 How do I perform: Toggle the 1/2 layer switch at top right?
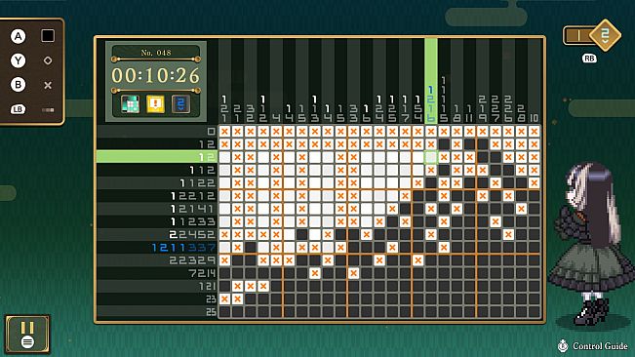(592, 35)
